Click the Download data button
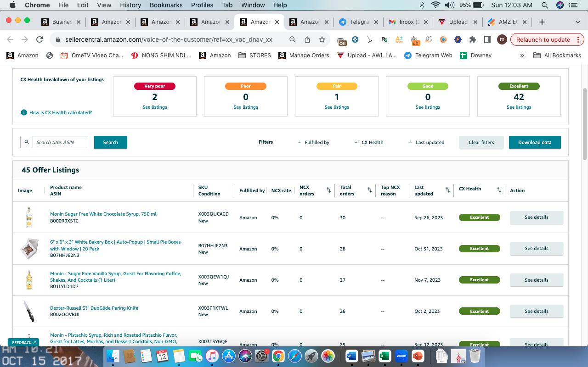 [x=535, y=142]
